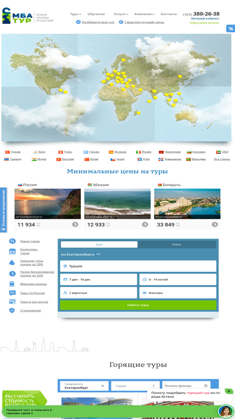Click the insurance shield icon

(13, 310)
